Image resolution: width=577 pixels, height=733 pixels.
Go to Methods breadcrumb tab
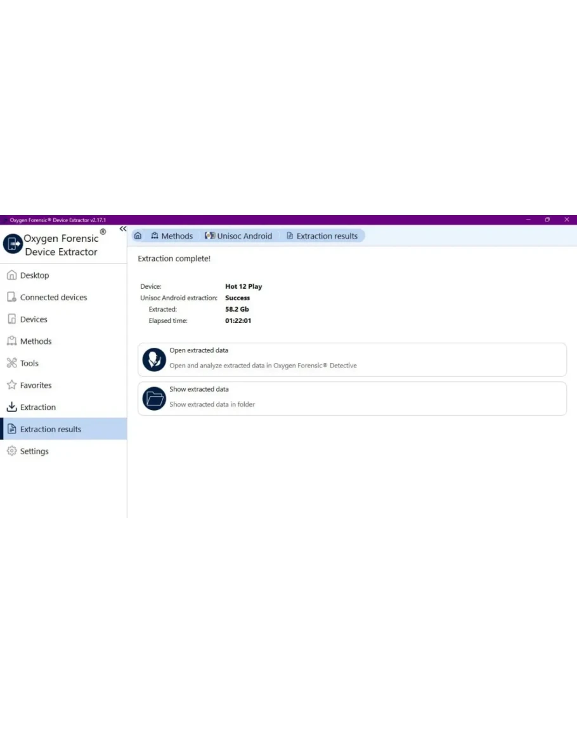[x=172, y=236]
